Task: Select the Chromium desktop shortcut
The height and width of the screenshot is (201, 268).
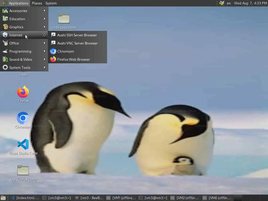Action: coord(23,120)
